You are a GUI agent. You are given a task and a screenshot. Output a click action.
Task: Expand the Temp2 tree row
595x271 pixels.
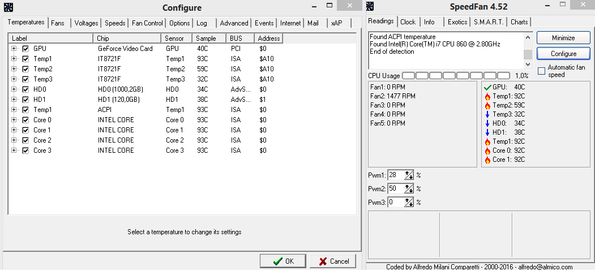pyautogui.click(x=14, y=70)
